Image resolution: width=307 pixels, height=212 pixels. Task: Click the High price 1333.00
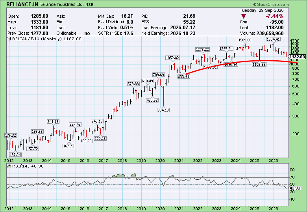coord(39,22)
